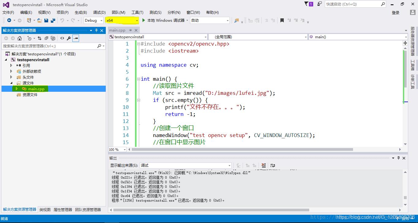The height and width of the screenshot is (223, 418).
Task: Expand the 头文件 node
Action: [11, 77]
